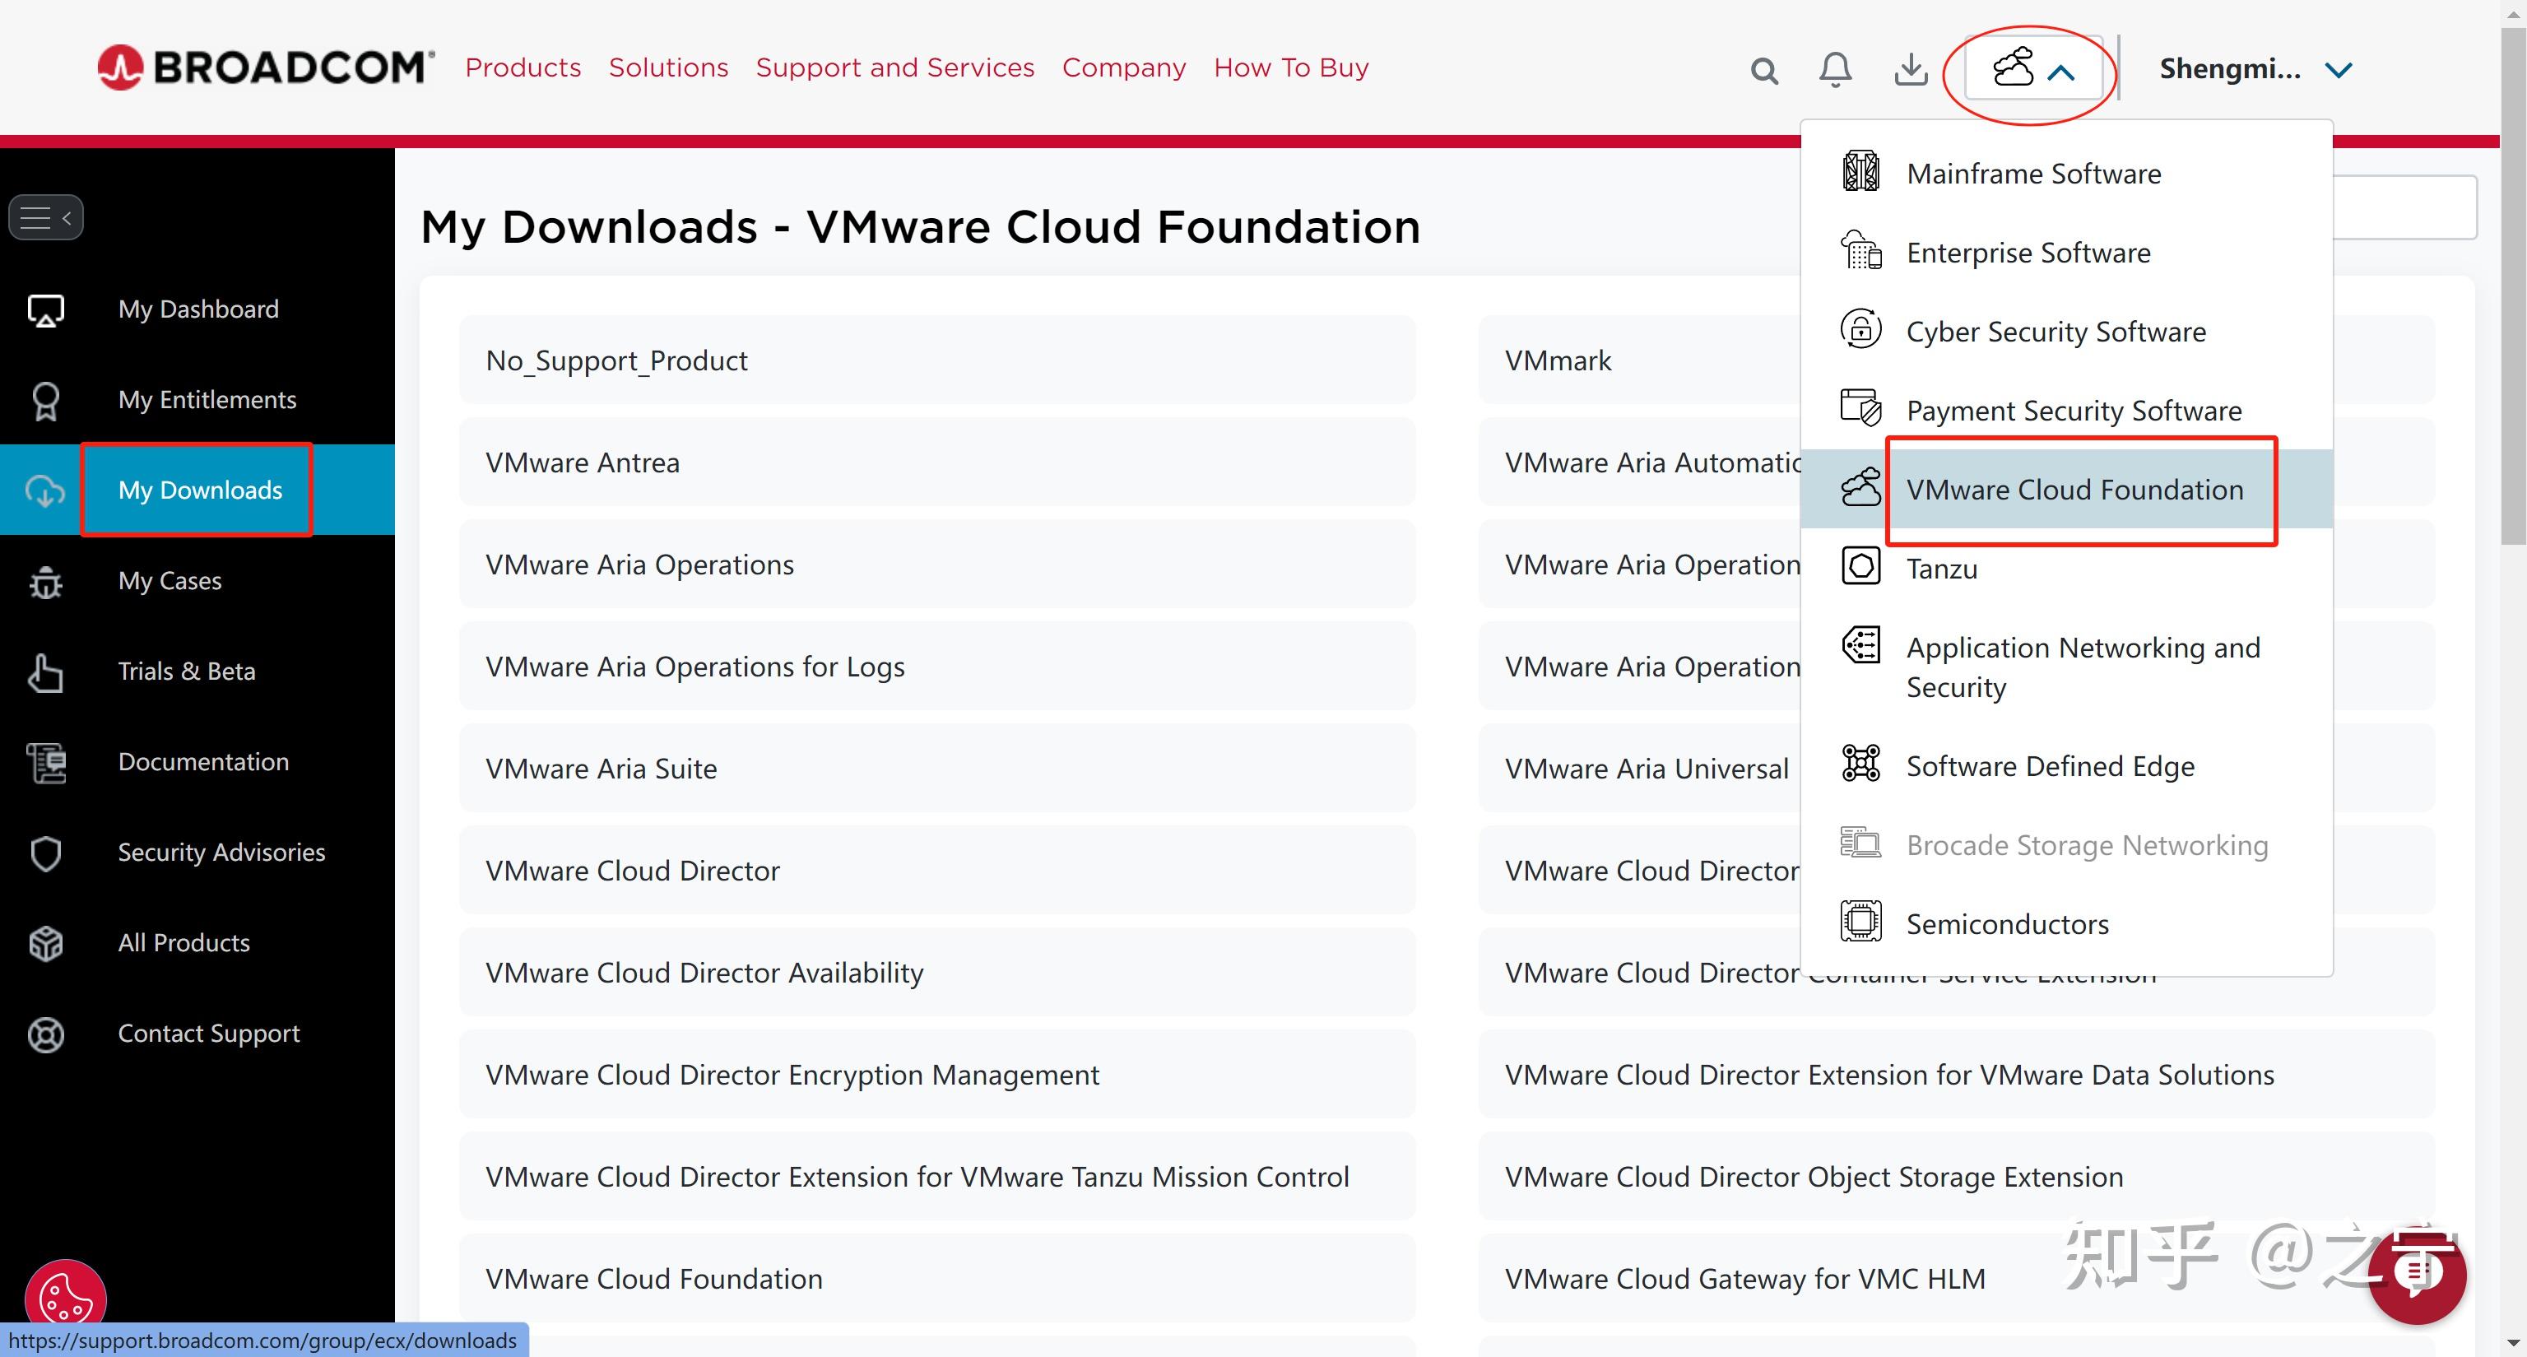Open the VMware Cloud Director Availability product
The width and height of the screenshot is (2527, 1357).
704,974
